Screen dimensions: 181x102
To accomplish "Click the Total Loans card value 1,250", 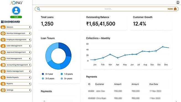I will (47, 24).
